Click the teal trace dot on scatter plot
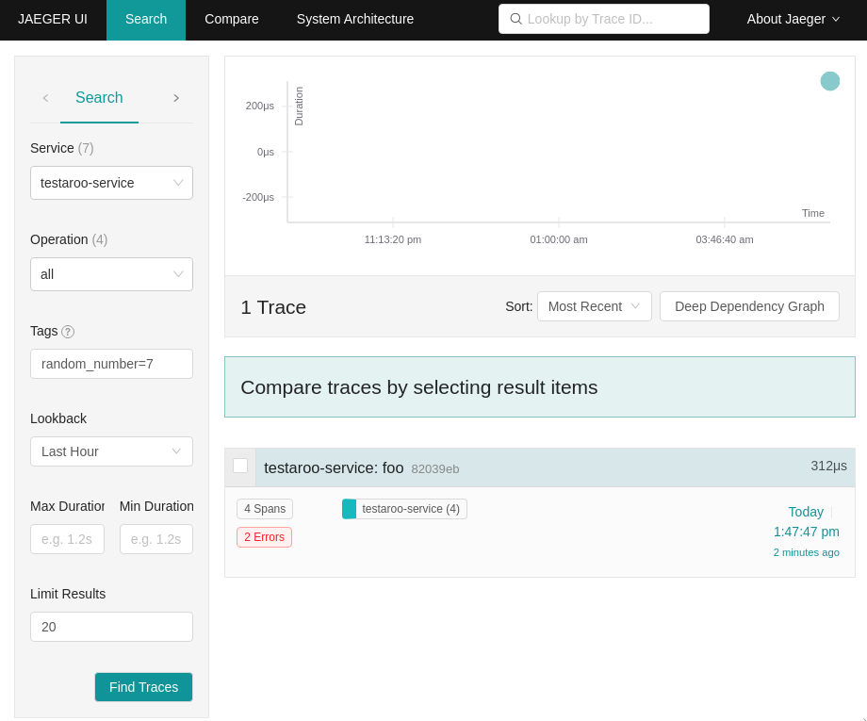This screenshot has height=721, width=867. pos(829,81)
